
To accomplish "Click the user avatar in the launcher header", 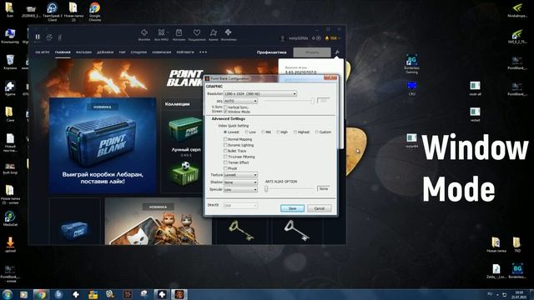I will 282,38.
